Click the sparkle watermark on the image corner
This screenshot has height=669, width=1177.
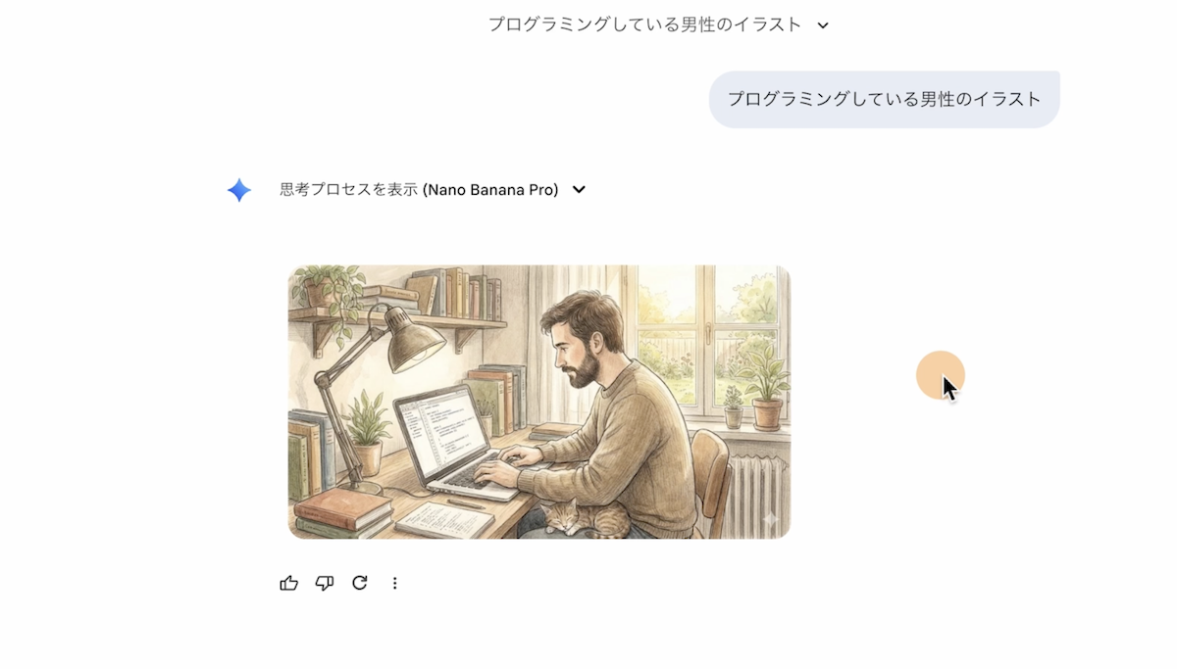click(770, 519)
